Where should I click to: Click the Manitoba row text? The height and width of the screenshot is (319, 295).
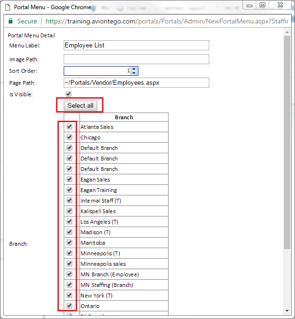point(93,243)
